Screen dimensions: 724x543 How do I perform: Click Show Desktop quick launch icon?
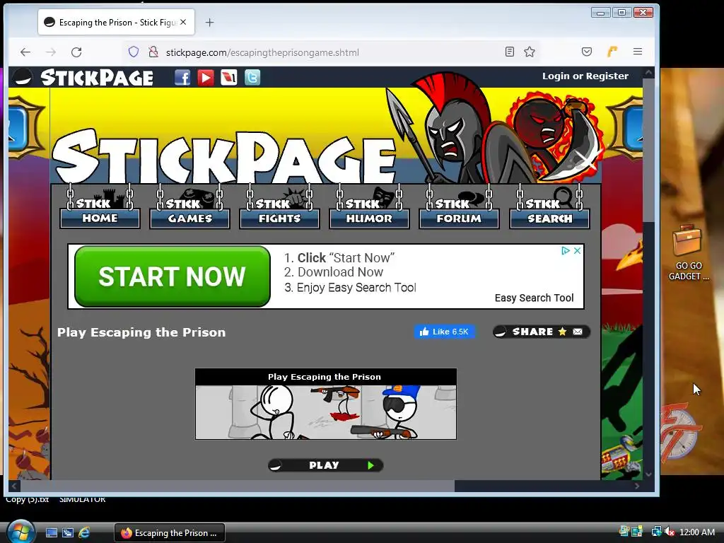pos(51,532)
